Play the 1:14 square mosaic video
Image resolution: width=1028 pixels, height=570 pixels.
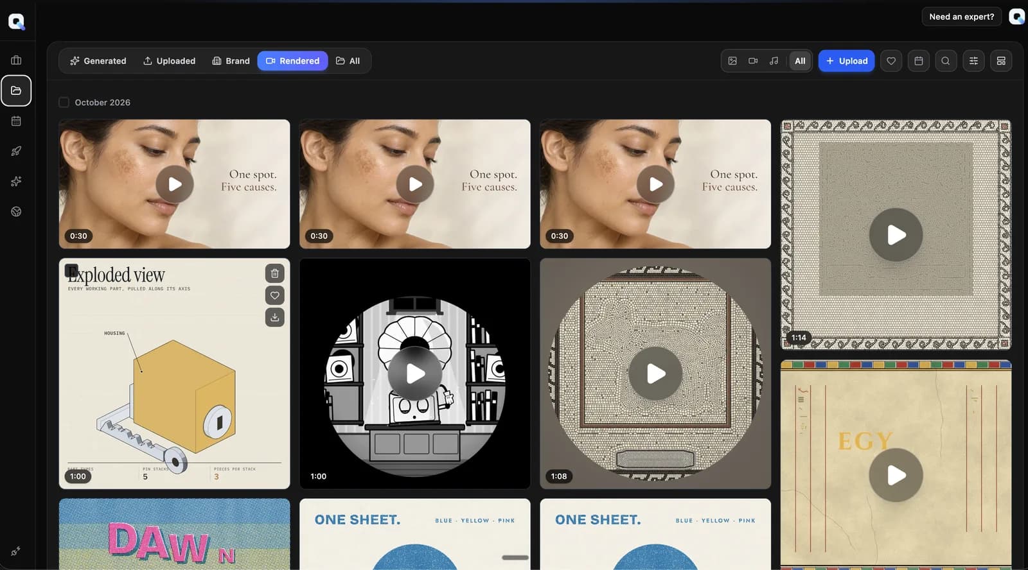point(896,235)
